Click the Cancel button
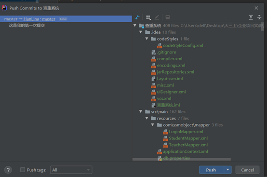This screenshot has width=267, height=177. click(x=247, y=170)
